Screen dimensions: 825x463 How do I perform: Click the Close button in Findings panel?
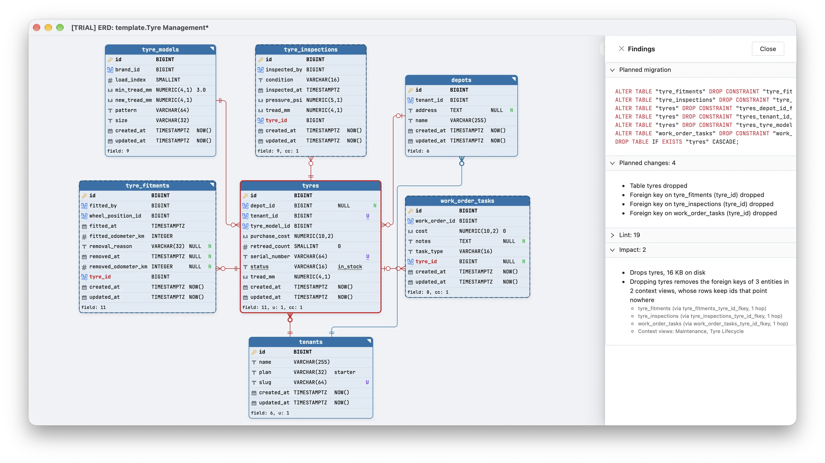click(768, 49)
